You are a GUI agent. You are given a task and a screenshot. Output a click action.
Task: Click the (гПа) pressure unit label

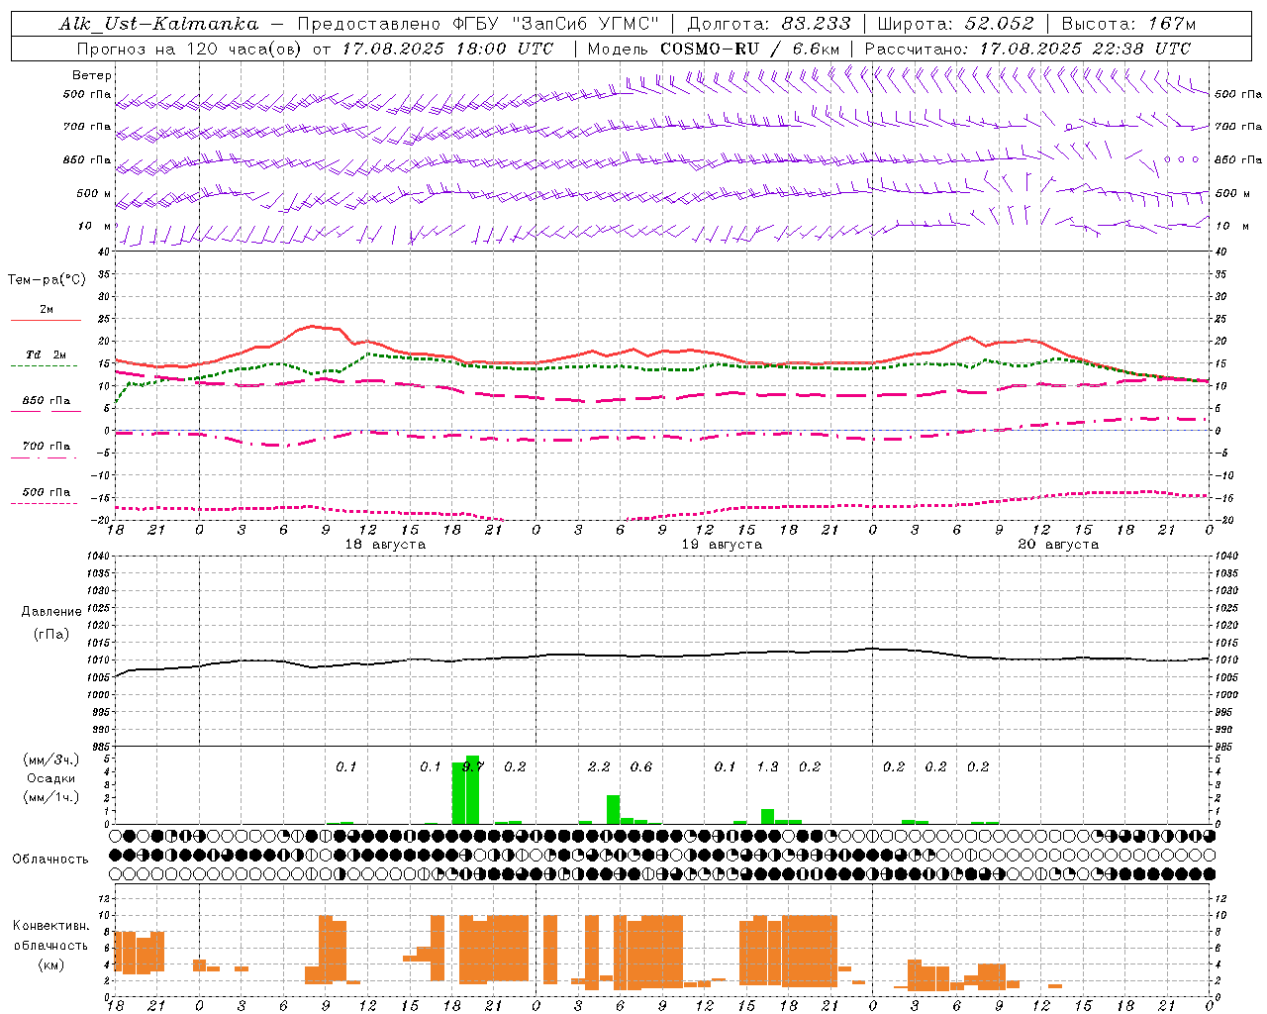coord(51,635)
